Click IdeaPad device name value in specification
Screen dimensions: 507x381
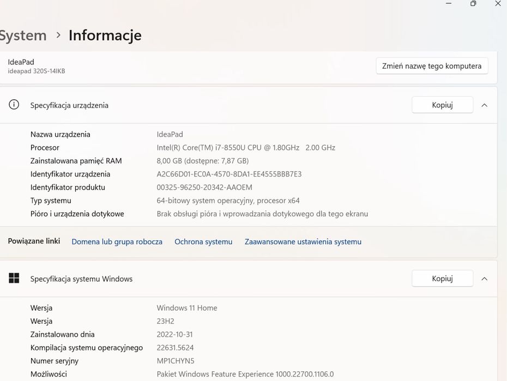click(x=170, y=135)
